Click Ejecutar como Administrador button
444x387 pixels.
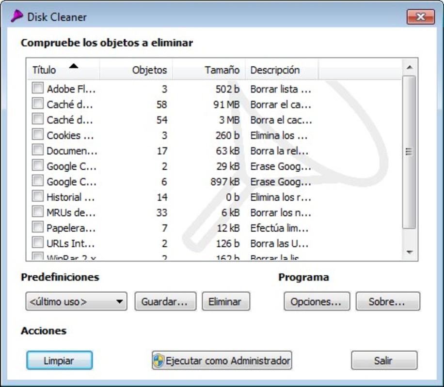(x=222, y=360)
